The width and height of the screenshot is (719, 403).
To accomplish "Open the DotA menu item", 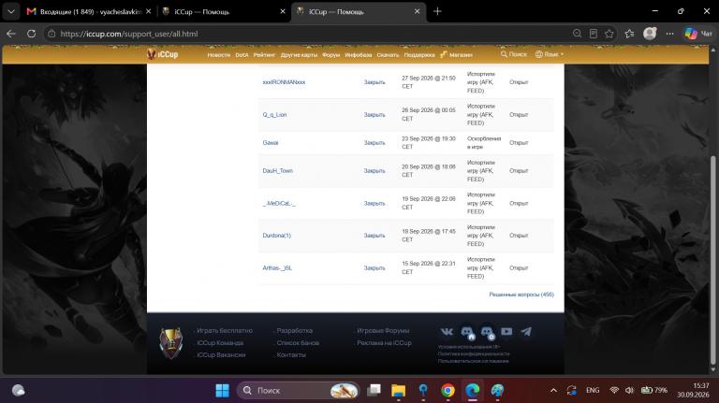I will point(242,55).
